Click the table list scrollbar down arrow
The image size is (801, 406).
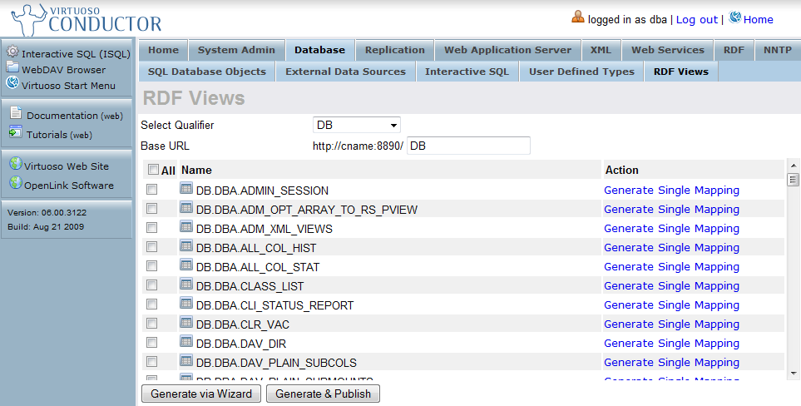793,373
